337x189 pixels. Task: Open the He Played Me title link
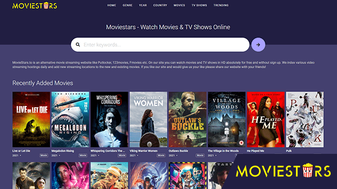coord(255,151)
